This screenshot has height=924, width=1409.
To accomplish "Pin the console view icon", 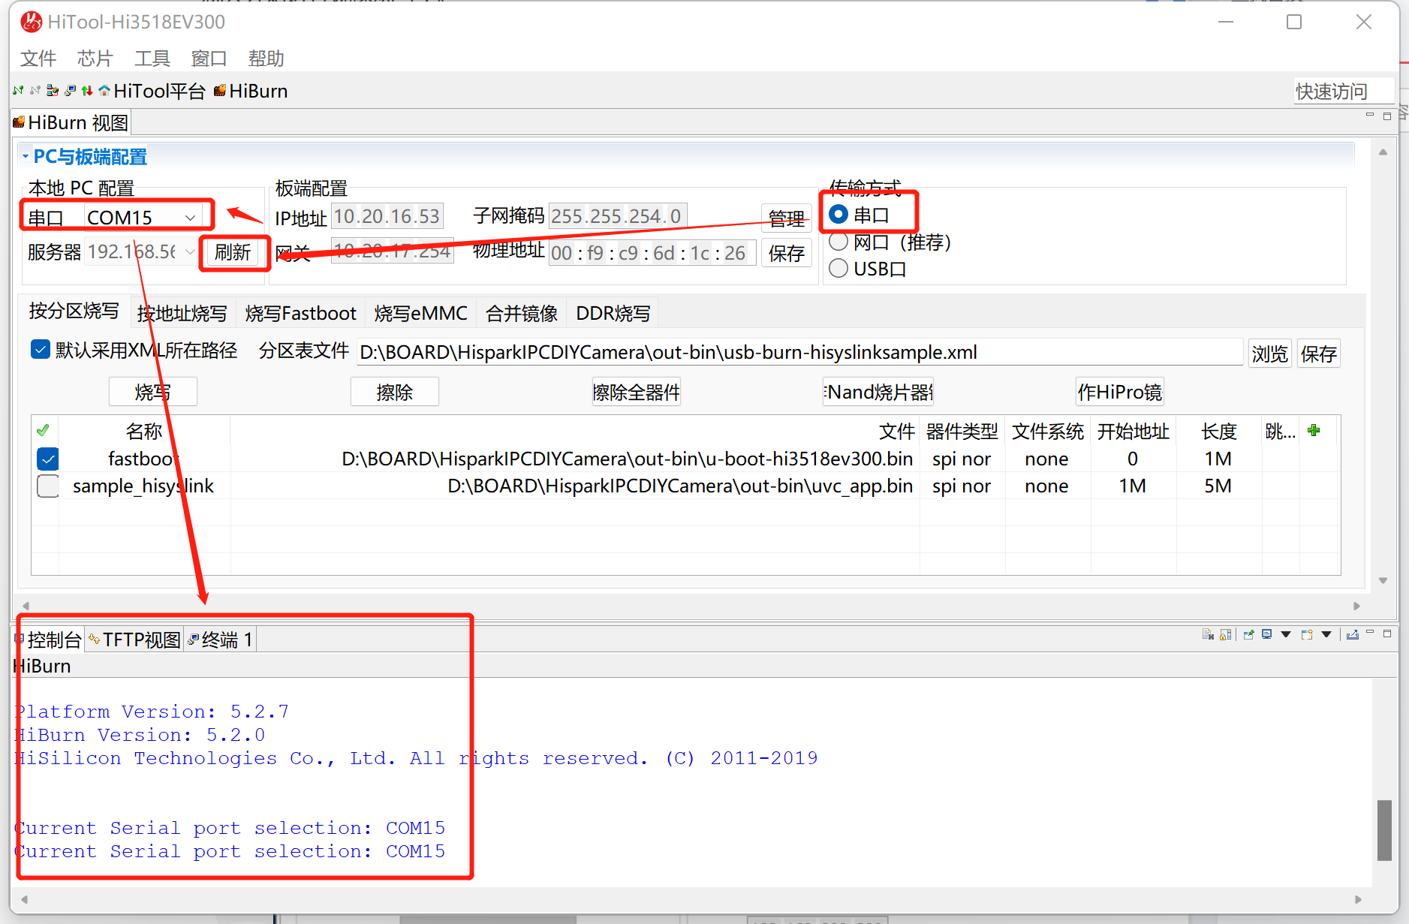I will coord(1249,634).
